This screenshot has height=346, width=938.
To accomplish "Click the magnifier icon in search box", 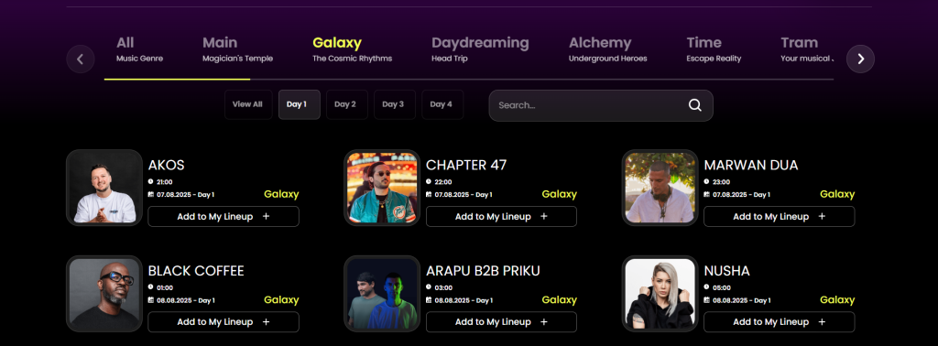I will (694, 105).
